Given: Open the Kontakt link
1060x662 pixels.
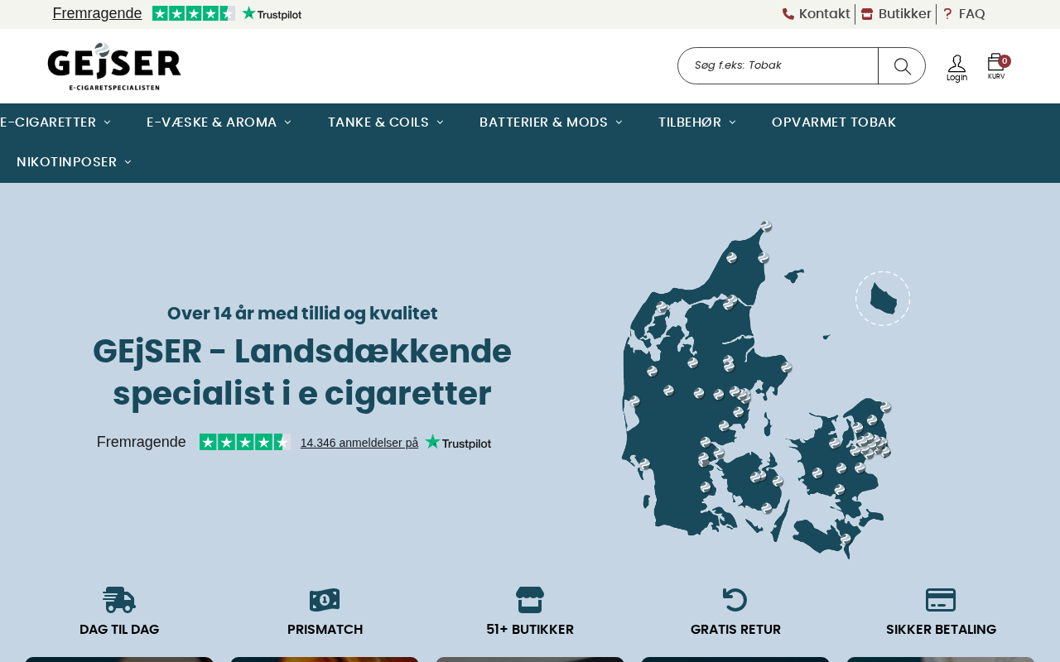Looking at the screenshot, I should coord(825,14).
